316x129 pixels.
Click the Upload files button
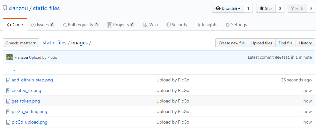coord(261,43)
